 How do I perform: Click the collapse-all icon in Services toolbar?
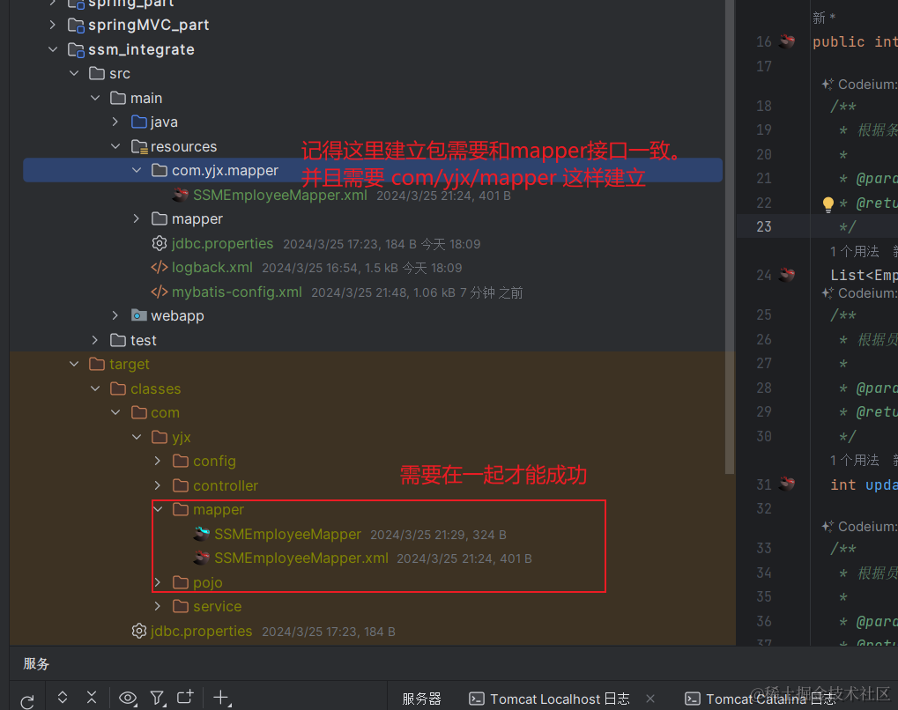click(92, 698)
